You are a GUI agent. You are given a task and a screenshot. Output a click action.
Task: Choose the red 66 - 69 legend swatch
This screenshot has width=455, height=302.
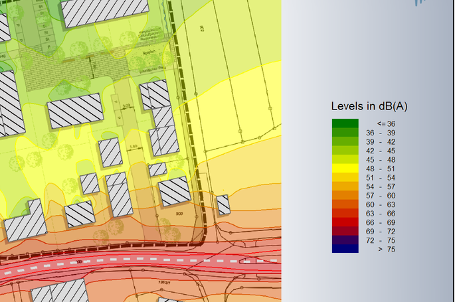coord(345,222)
